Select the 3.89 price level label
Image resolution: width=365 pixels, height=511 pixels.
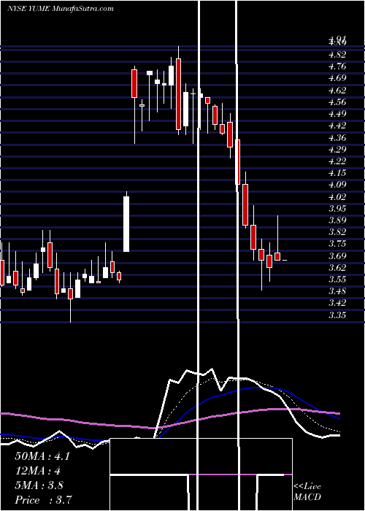click(337, 220)
